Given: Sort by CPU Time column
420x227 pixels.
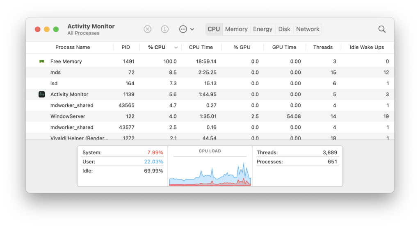Looking at the screenshot, I should [201, 47].
